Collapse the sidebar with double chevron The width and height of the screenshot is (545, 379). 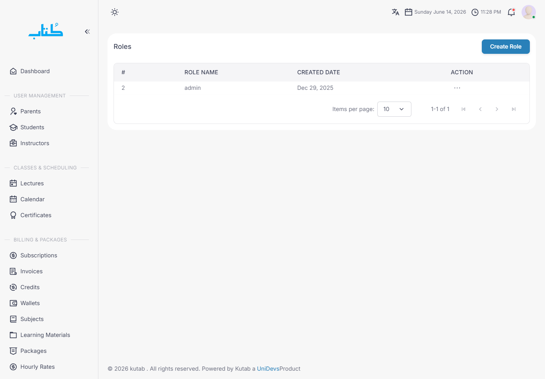coord(87,31)
